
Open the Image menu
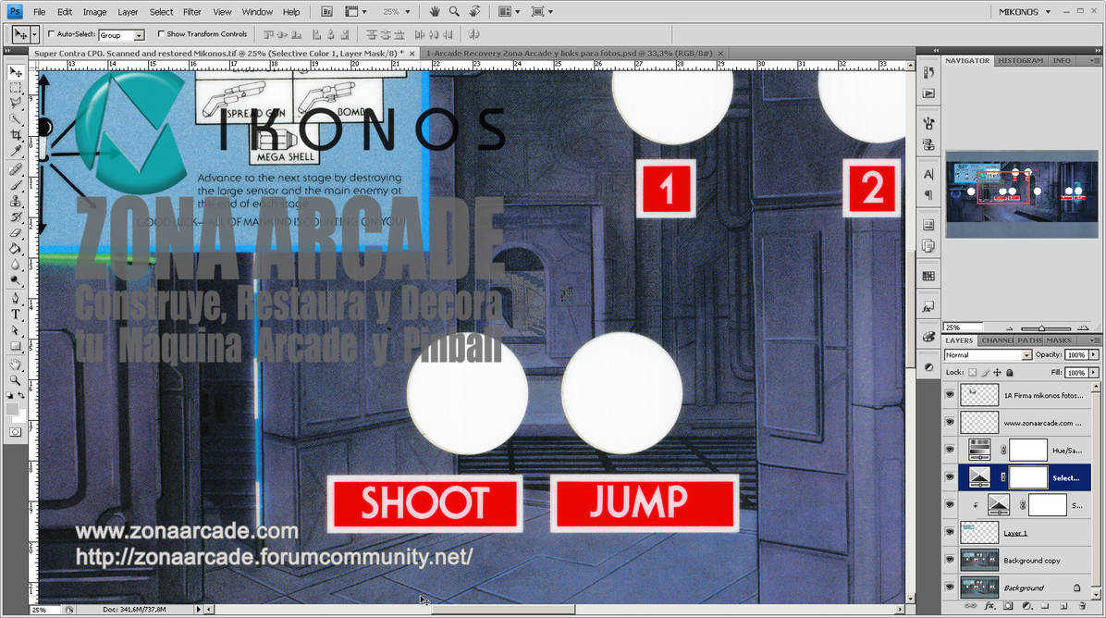(x=94, y=12)
